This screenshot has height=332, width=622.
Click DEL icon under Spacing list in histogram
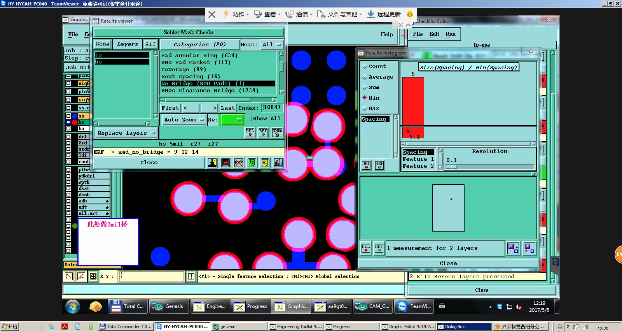(366, 165)
